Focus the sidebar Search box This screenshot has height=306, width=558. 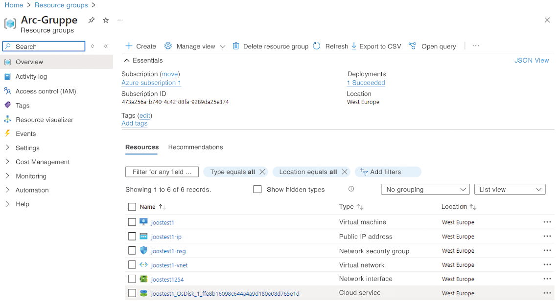(44, 46)
